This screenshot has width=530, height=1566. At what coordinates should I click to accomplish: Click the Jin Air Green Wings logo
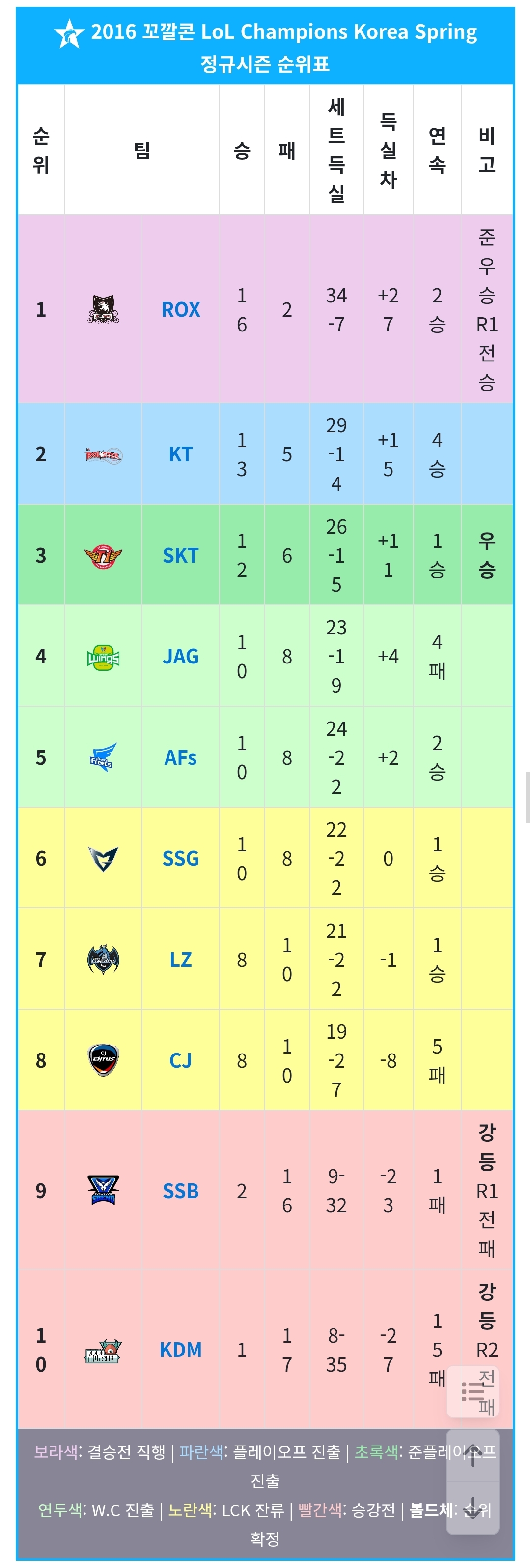[x=103, y=657]
